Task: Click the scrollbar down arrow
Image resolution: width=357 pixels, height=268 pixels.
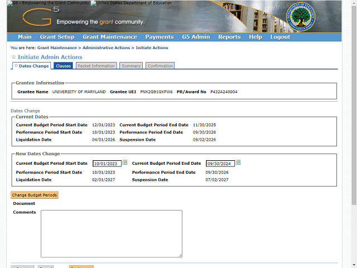Action: tap(354, 265)
